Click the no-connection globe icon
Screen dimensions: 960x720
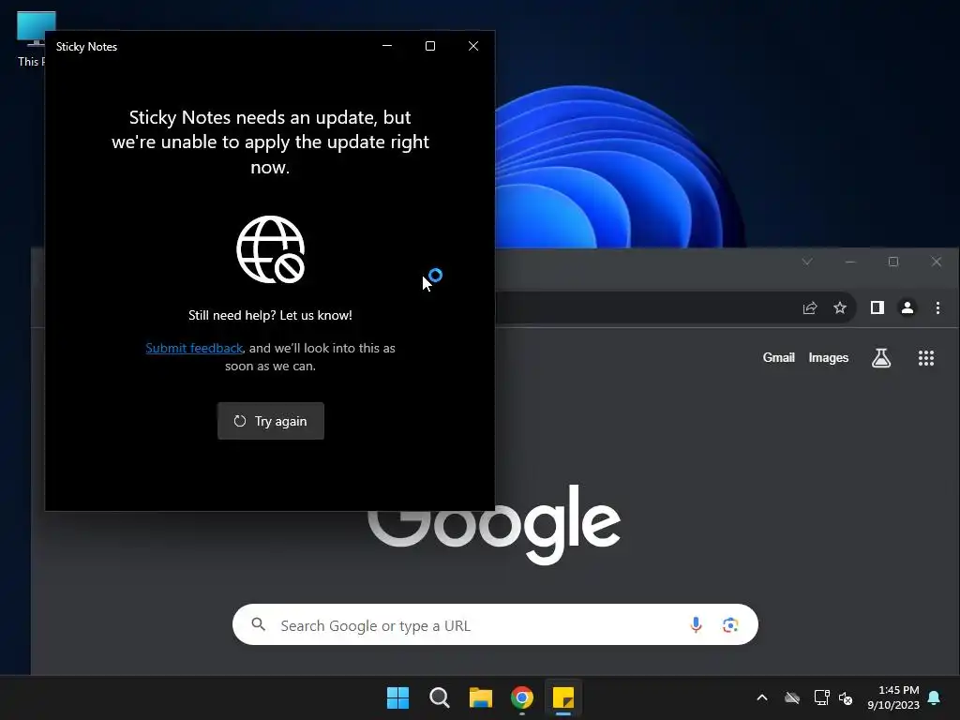pos(271,249)
